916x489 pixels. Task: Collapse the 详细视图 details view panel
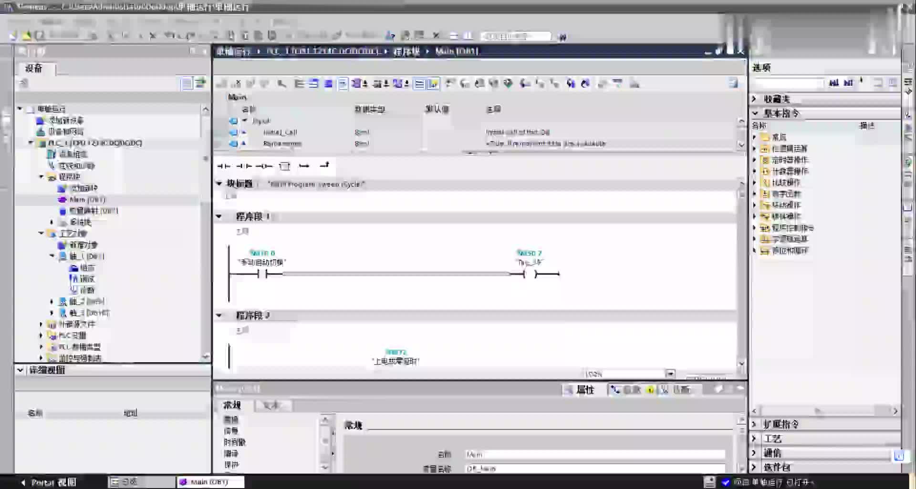[21, 370]
